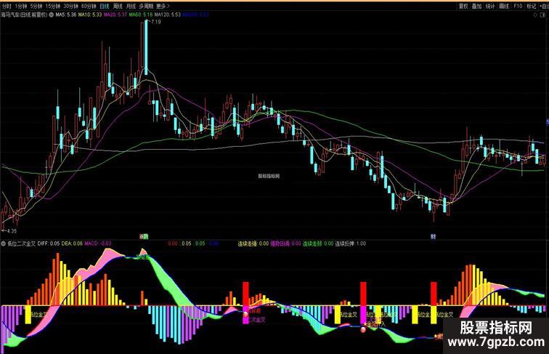Click the settings circle beside 低位二次金叉 indicator
Screen dimensions: 549x354
[x=4, y=244]
